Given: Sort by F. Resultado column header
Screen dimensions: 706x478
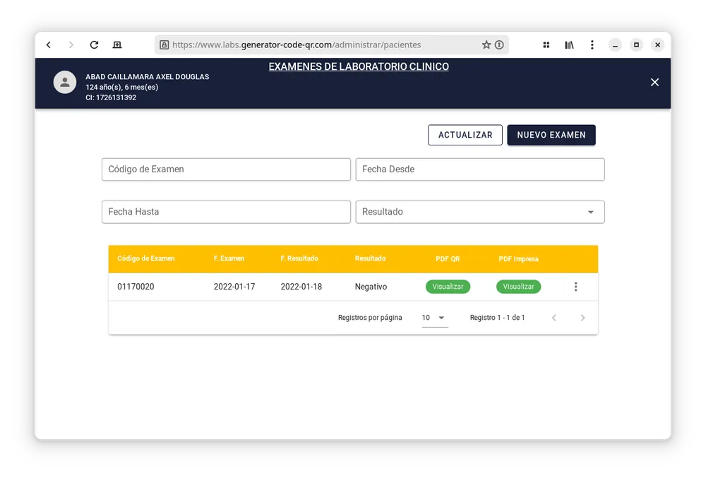Looking at the screenshot, I should coord(299,258).
